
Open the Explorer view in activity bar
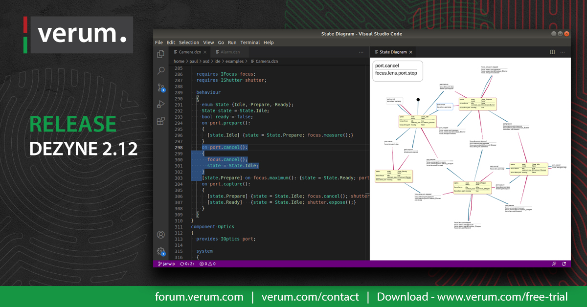coord(160,54)
